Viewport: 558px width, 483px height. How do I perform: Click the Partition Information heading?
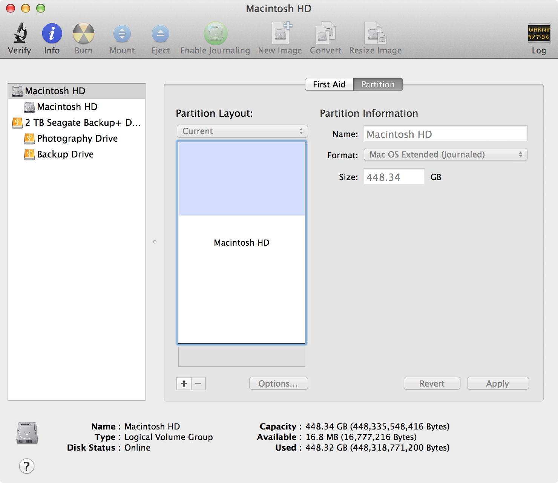(369, 113)
